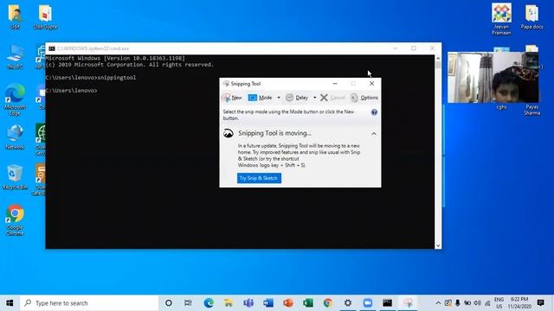Open PowerPoint from the taskbar
554x311 pixels.
tap(288, 303)
